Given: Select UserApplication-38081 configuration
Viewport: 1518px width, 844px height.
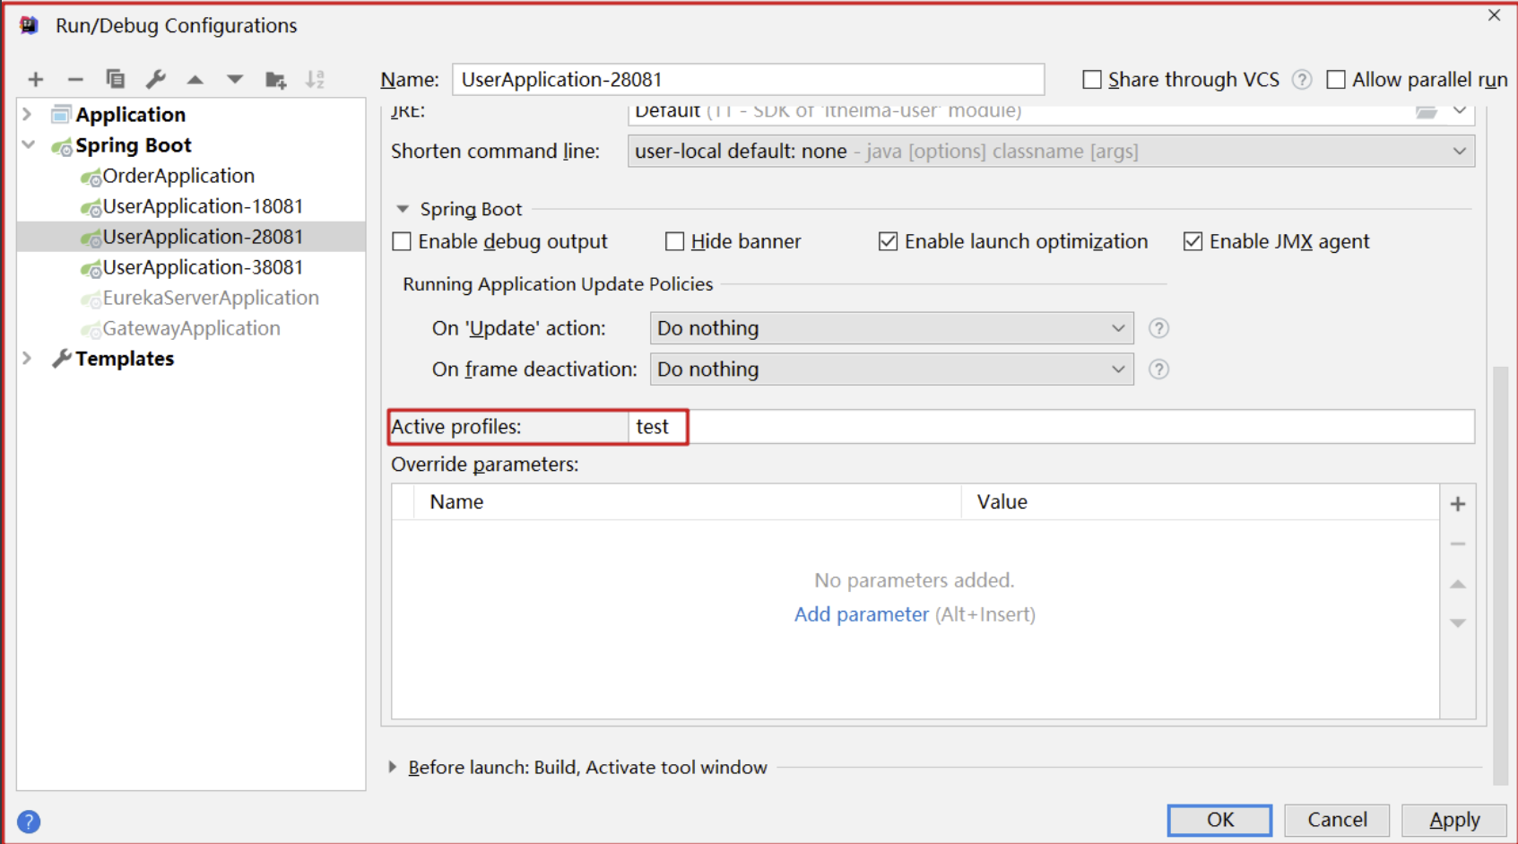Looking at the screenshot, I should point(203,267).
